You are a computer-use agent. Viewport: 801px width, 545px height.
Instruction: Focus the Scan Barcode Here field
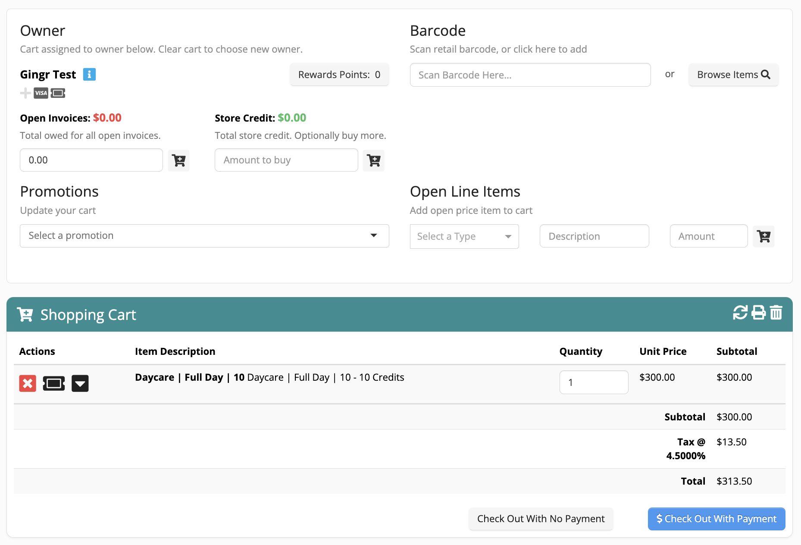(530, 75)
